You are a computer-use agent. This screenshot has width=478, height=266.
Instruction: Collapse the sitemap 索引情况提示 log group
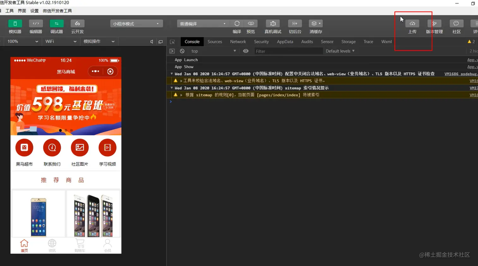(x=172, y=88)
